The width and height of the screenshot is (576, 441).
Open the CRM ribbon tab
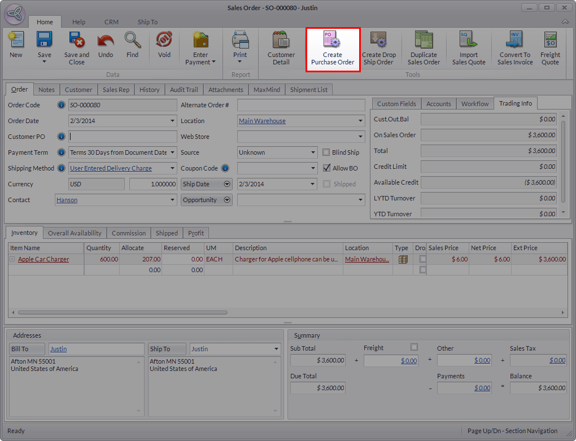pos(111,22)
